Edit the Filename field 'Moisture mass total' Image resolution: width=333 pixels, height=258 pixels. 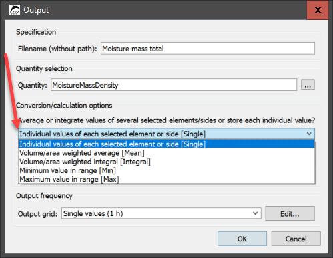(x=208, y=49)
